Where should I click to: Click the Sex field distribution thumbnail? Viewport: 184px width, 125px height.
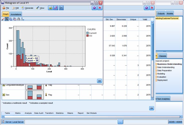34,95
